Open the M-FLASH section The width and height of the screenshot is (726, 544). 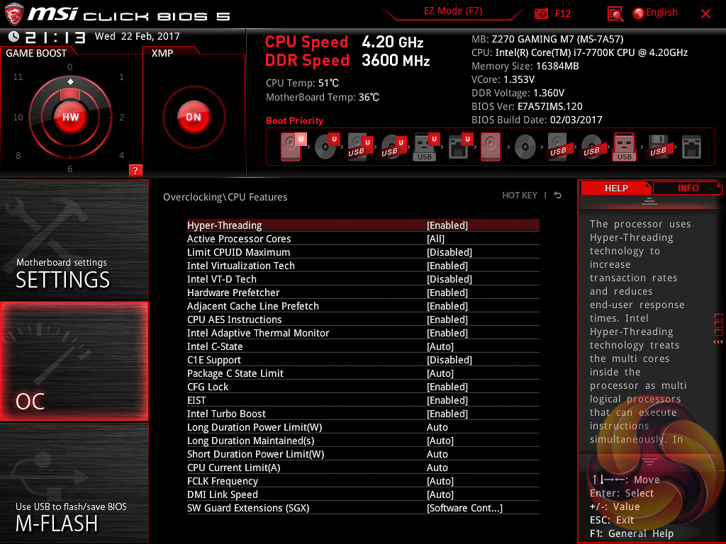point(74,483)
